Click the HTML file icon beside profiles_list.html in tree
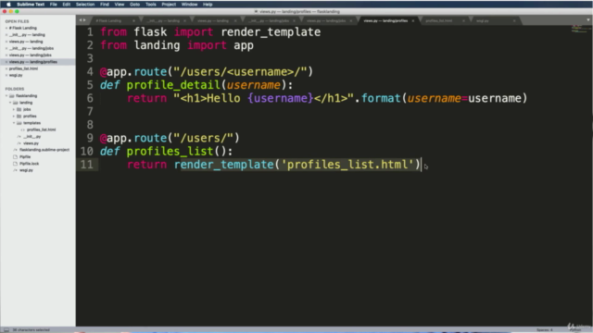593x333 pixels. click(x=22, y=129)
